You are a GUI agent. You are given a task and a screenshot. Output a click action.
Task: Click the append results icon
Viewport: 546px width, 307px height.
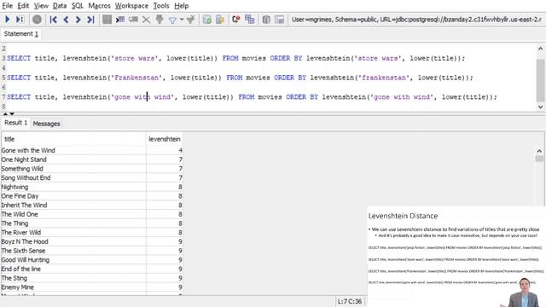[x=249, y=19]
